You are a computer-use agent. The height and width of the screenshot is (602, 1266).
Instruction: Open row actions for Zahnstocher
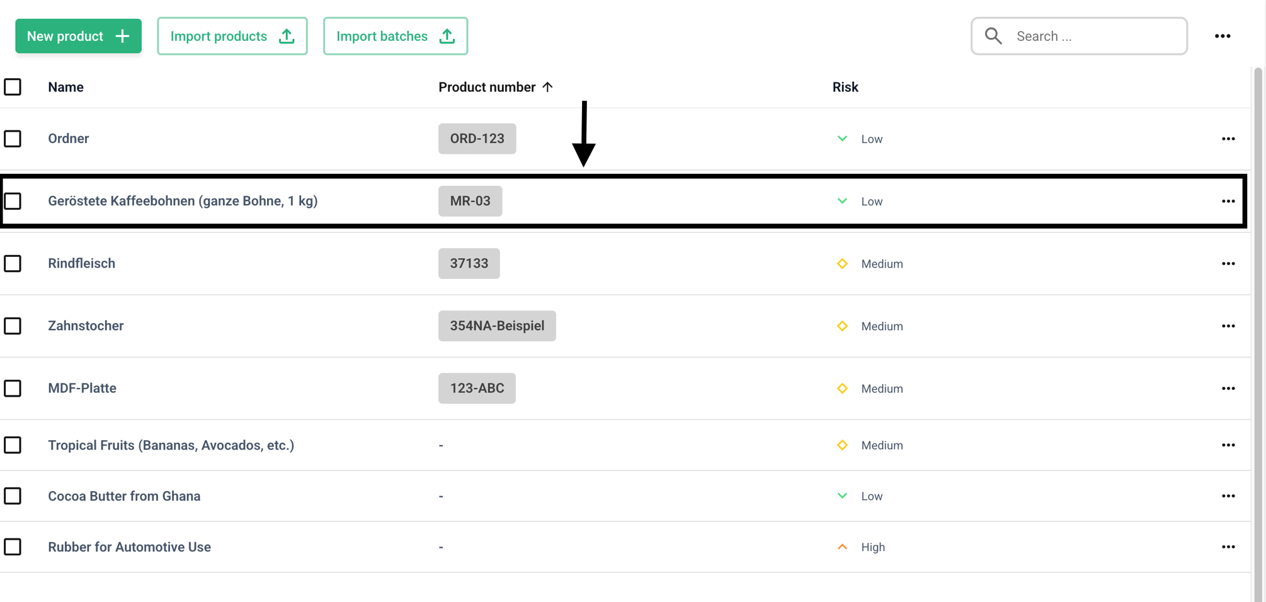coord(1228,326)
